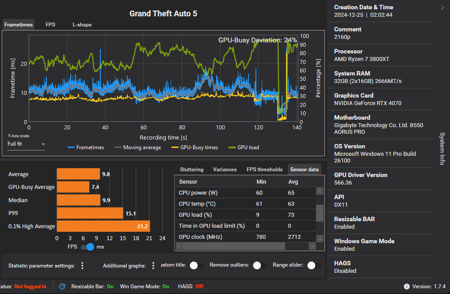The width and height of the screenshot is (450, 294).
Task: Switch to the Frametimes tab
Action: [x=19, y=25]
